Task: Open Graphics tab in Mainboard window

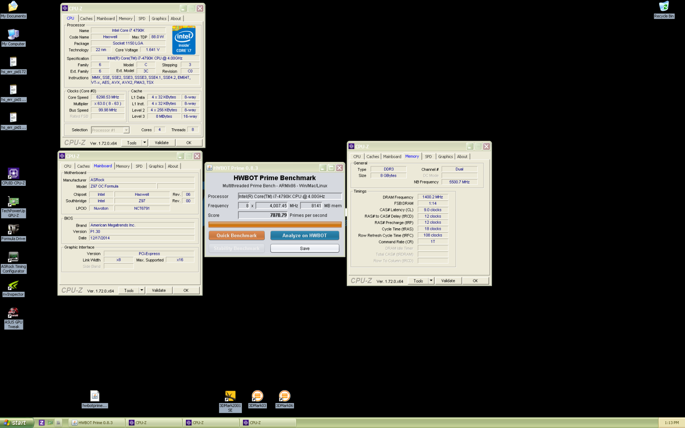Action: click(x=156, y=166)
